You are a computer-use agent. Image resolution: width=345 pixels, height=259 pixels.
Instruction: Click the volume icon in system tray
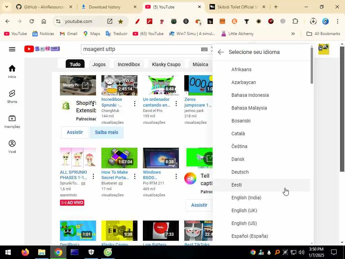pyautogui.click(x=302, y=252)
